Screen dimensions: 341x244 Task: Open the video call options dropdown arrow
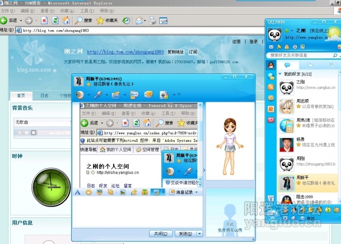click(89, 95)
